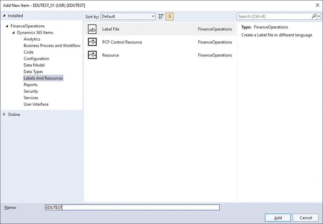Viewport: 323px width, 224px height.
Task: Click the Type: FinanceOperations description text
Action: 265,27
